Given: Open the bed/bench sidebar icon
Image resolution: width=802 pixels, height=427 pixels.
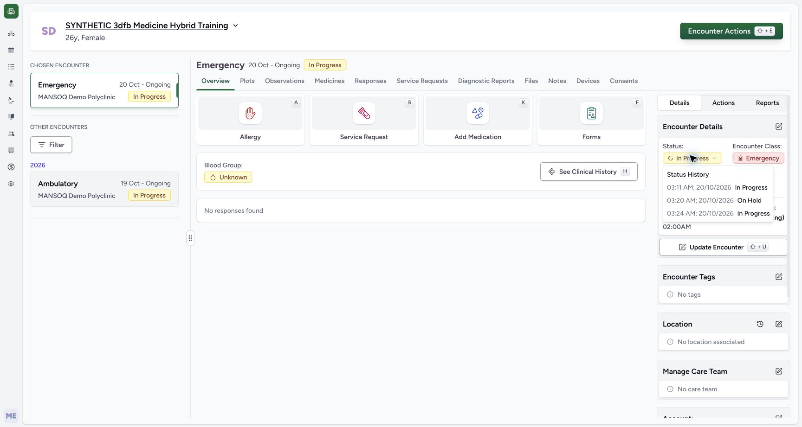Looking at the screenshot, I should click(x=11, y=150).
